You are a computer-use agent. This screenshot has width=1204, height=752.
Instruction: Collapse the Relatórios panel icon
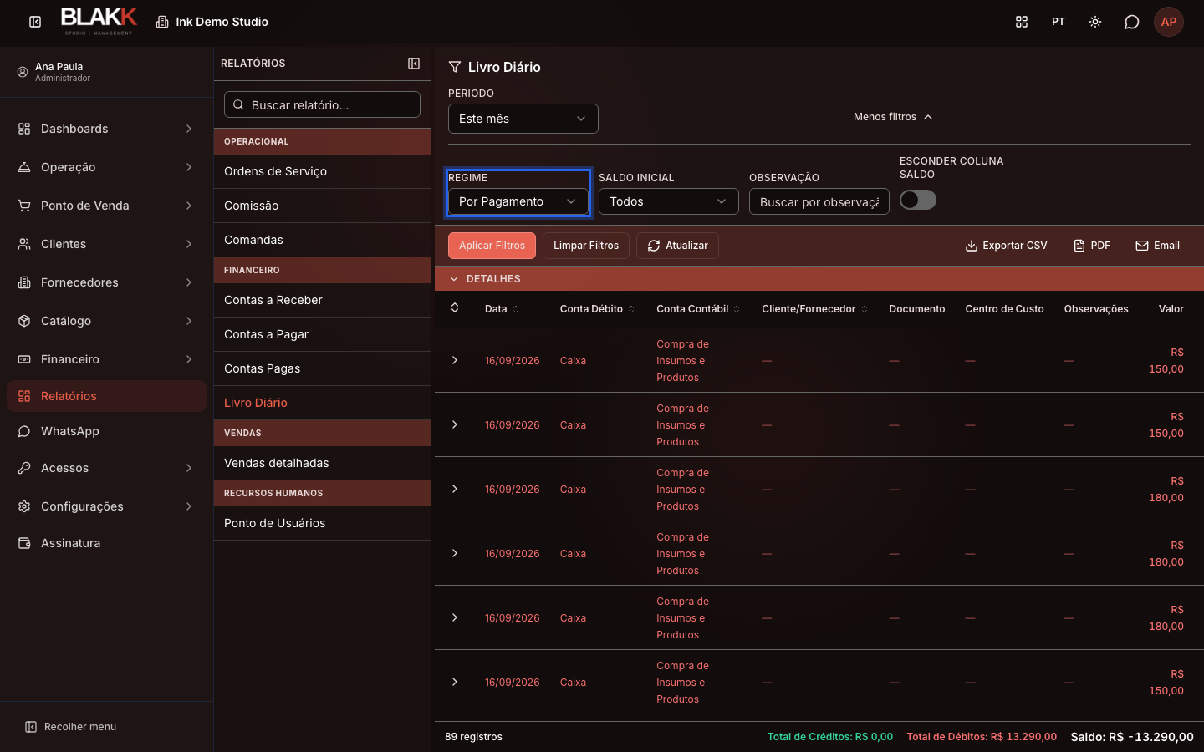pos(414,64)
